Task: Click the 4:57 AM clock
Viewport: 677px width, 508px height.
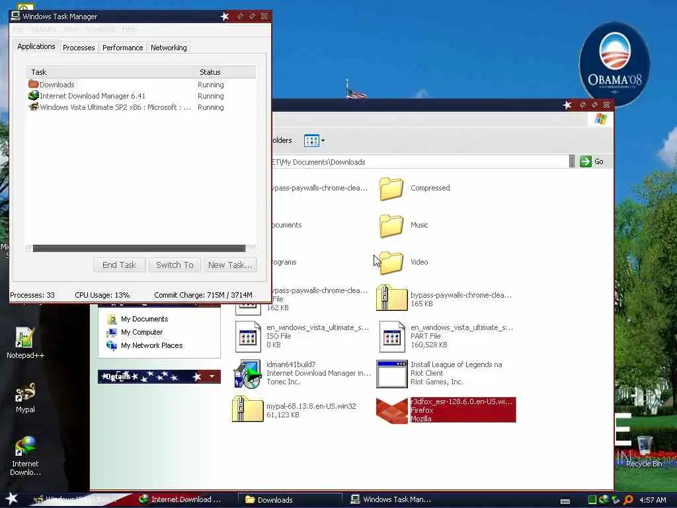Action: (653, 500)
